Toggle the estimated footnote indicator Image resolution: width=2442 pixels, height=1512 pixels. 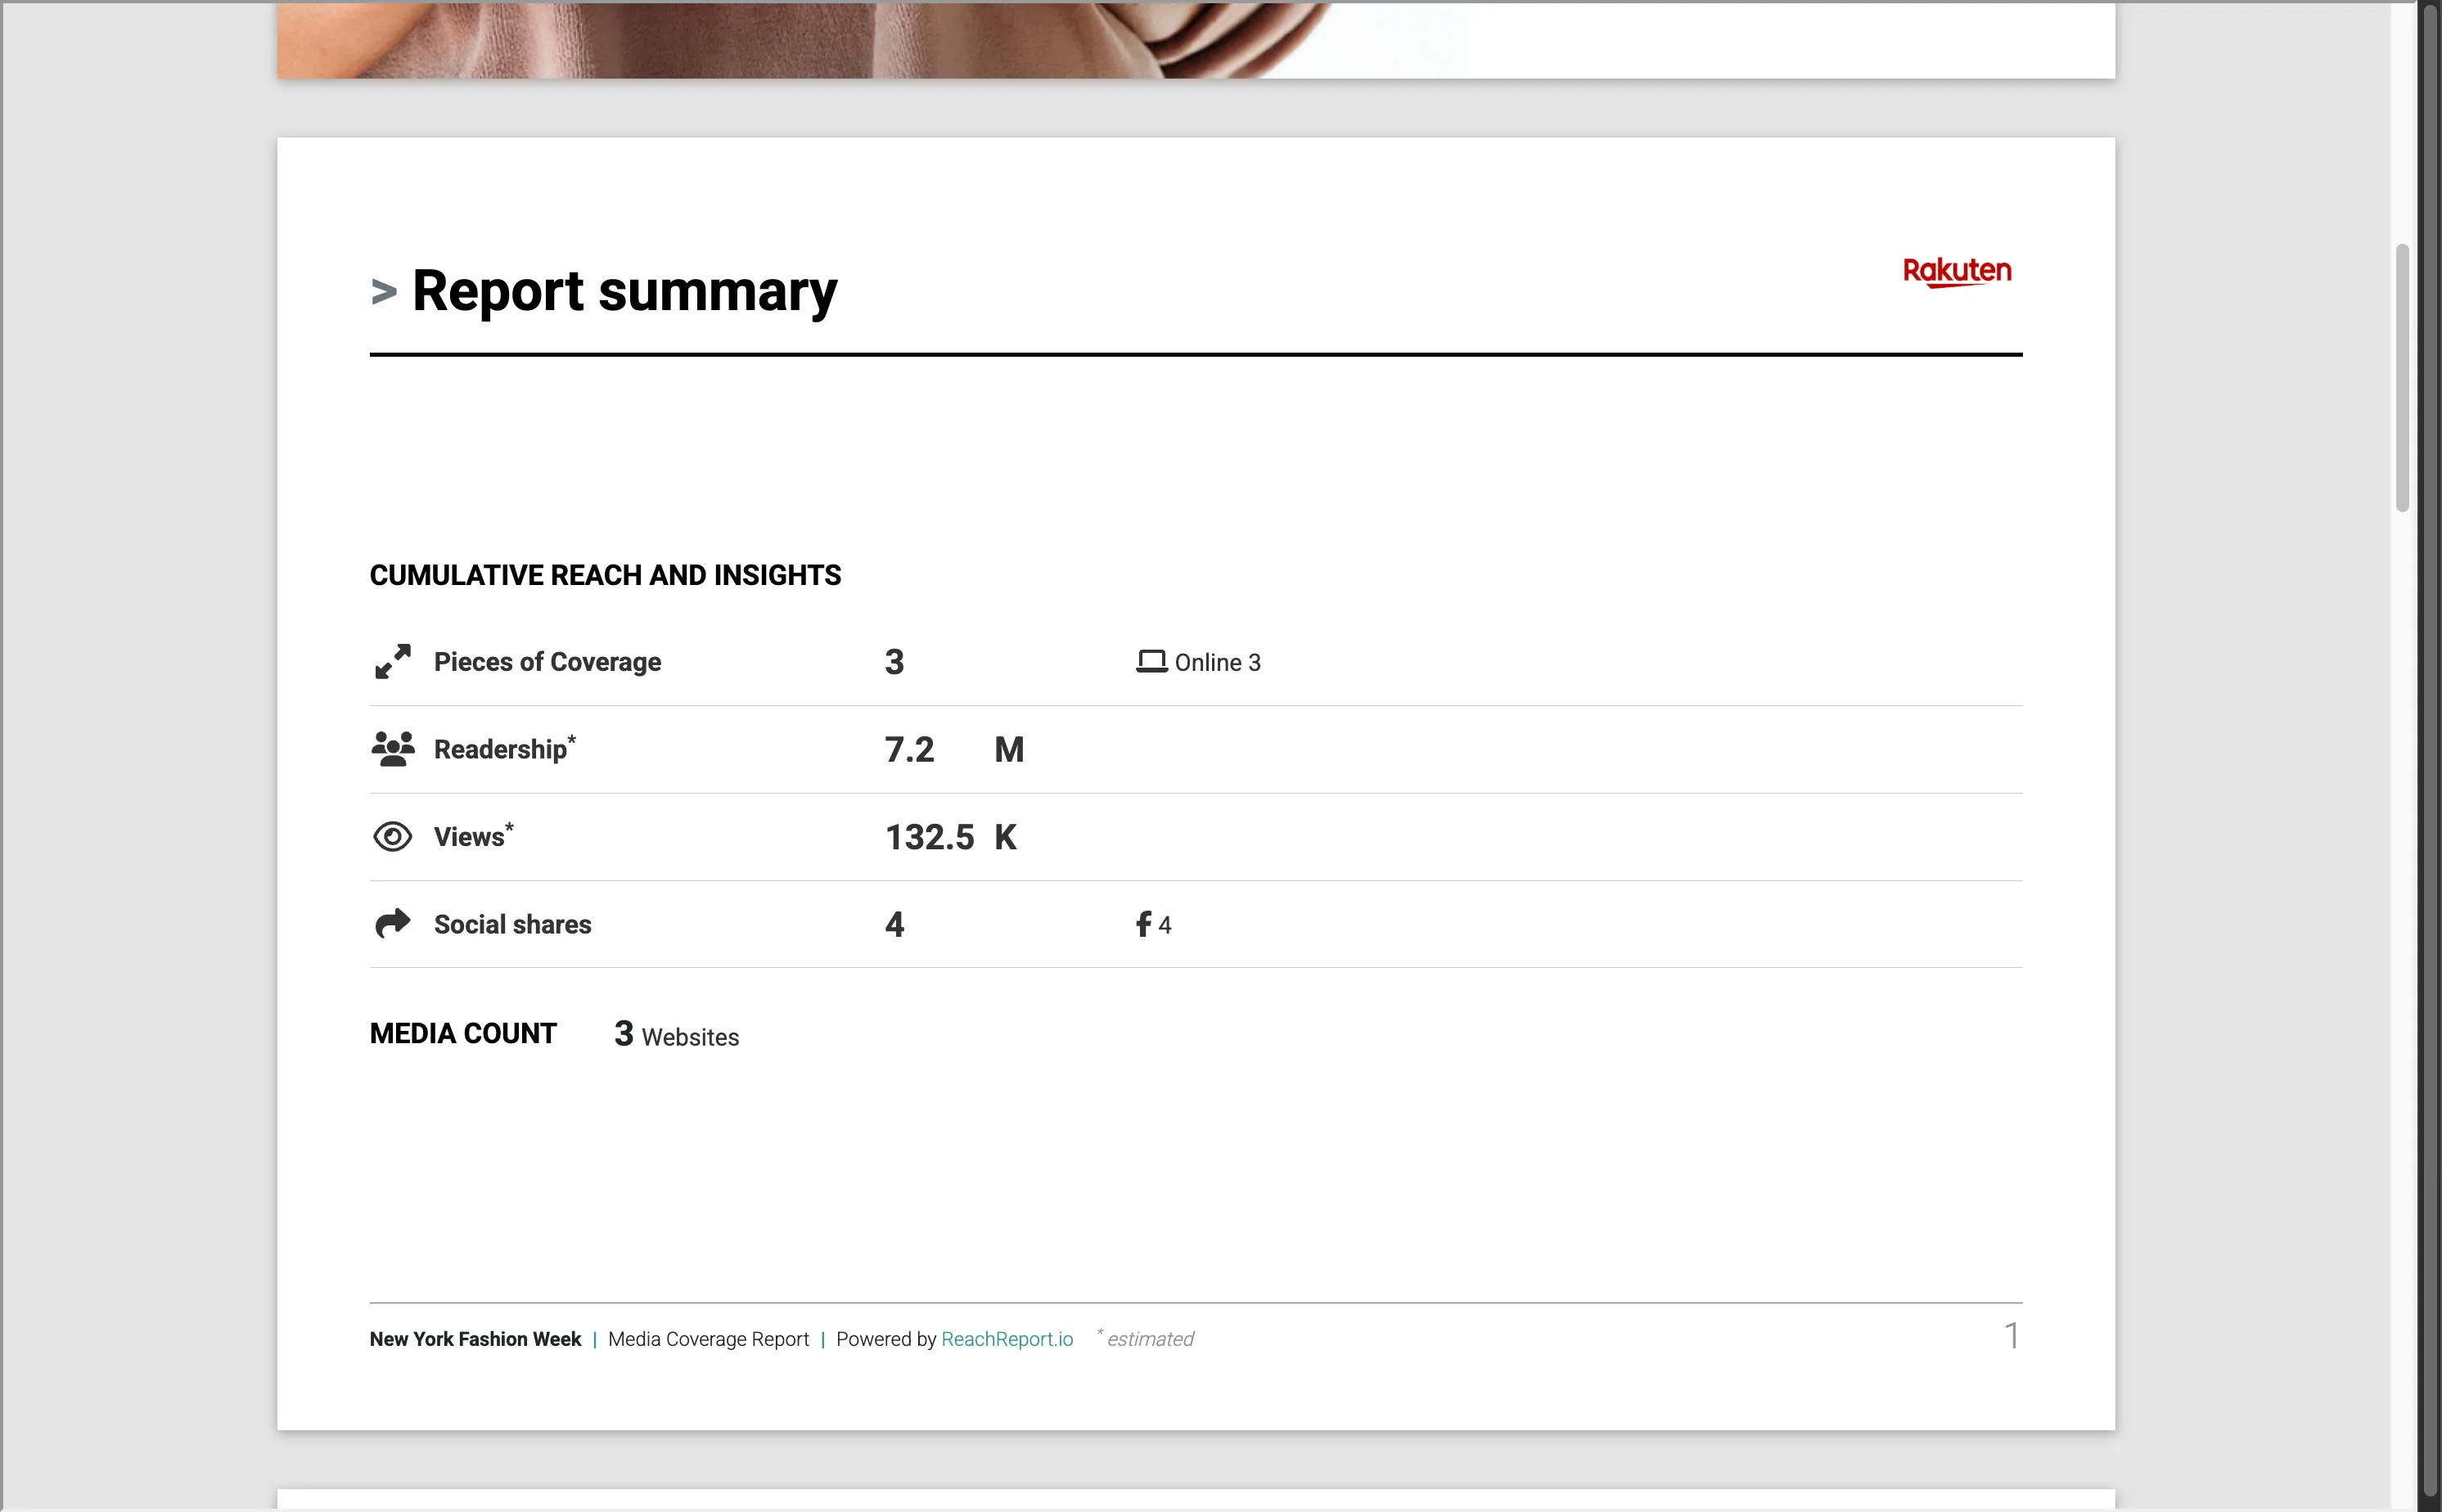click(1144, 1338)
